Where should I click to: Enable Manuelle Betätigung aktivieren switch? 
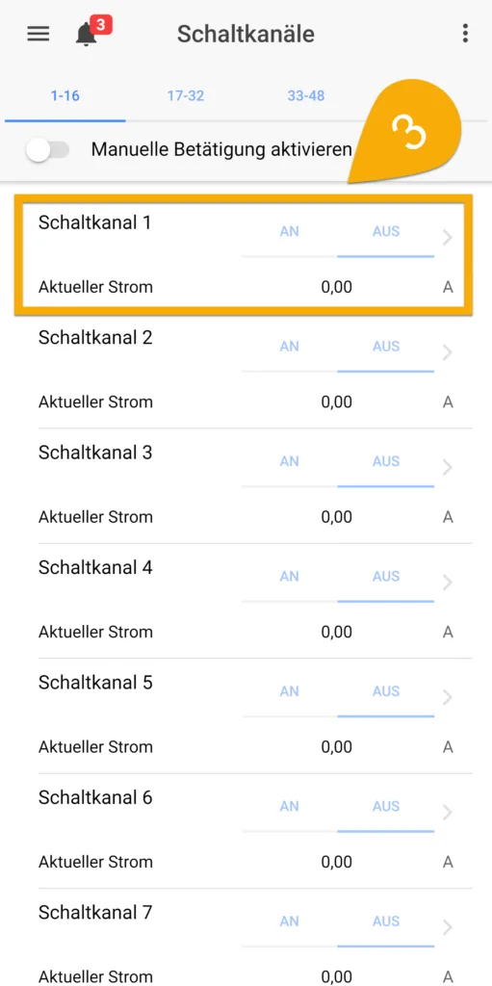[48, 150]
